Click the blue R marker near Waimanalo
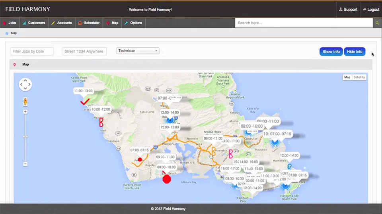Screen dimensions: 382x214 click(289, 167)
